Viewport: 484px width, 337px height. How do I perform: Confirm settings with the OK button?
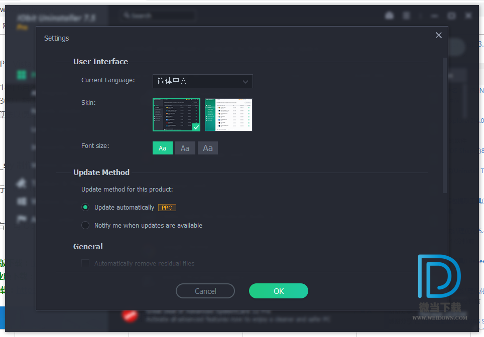click(x=279, y=291)
